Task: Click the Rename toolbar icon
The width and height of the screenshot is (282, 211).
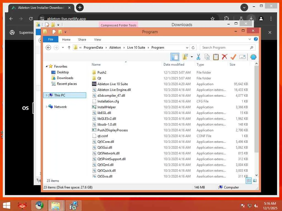Action: [242, 57]
